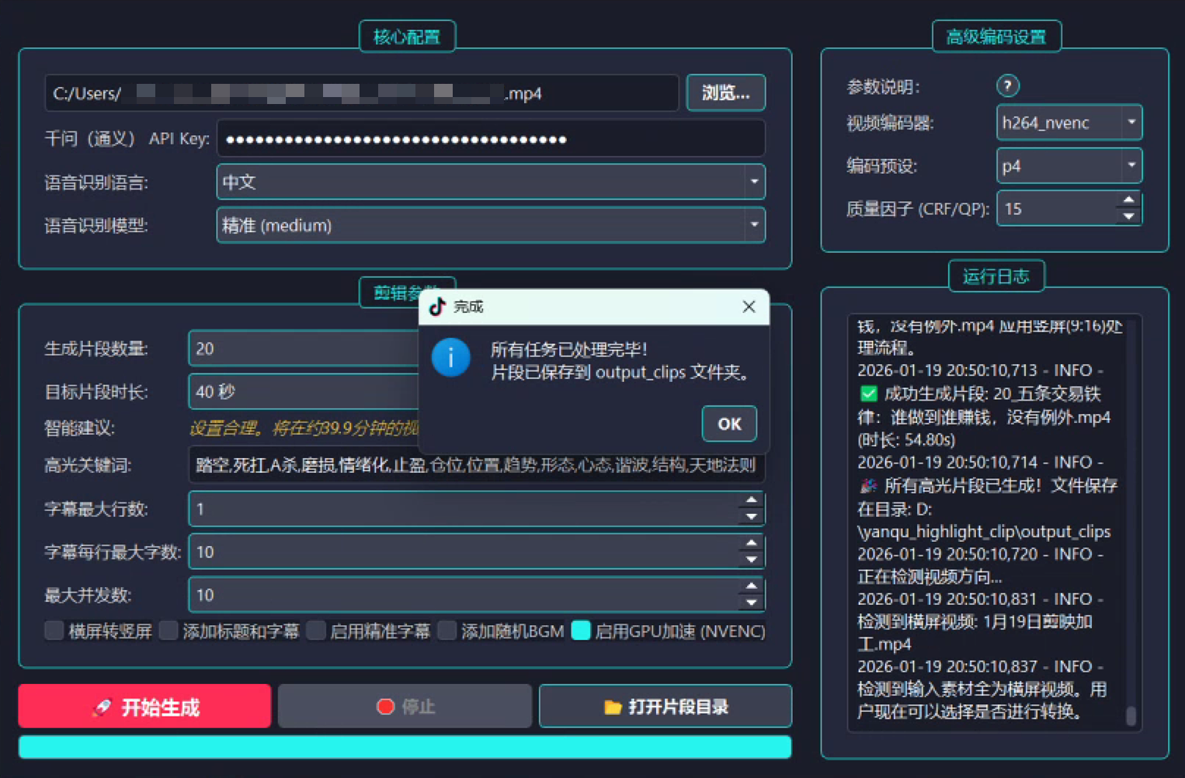Click the 高级编码设置 group title

996,36
